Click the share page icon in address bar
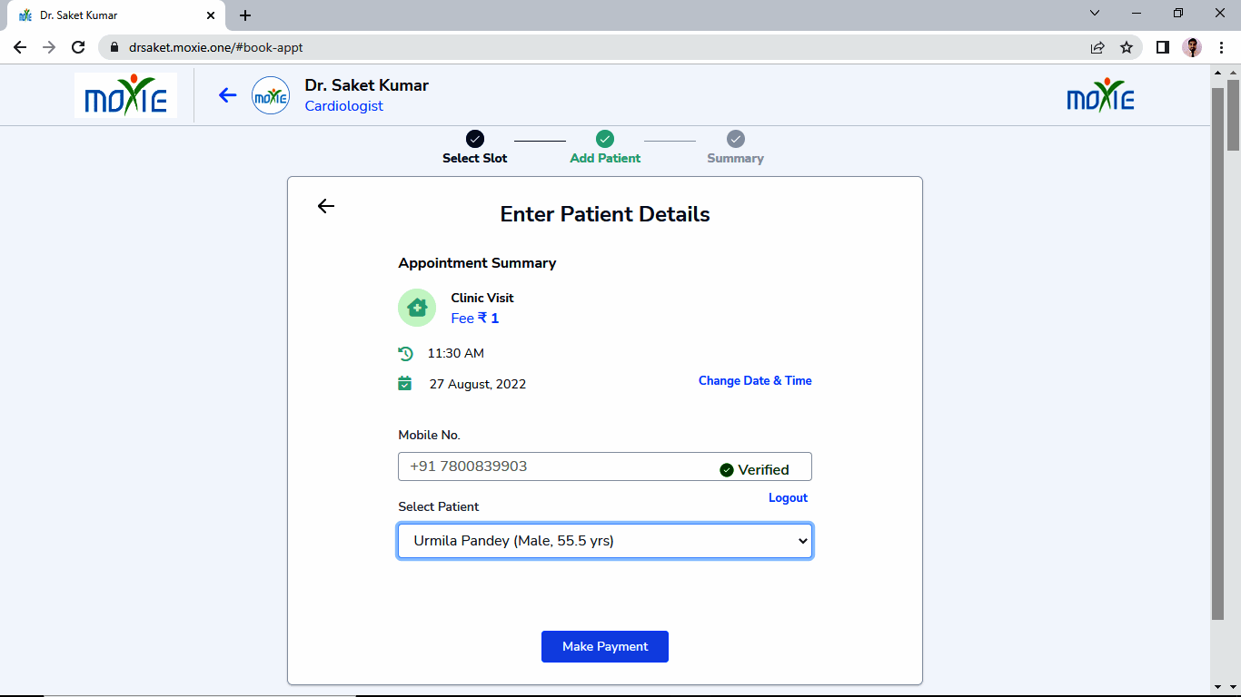 click(1097, 47)
